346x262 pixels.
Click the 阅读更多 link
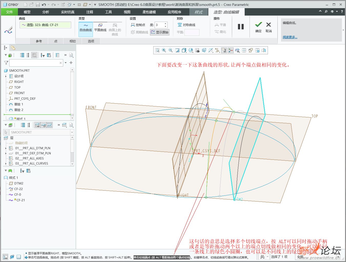[290, 37]
